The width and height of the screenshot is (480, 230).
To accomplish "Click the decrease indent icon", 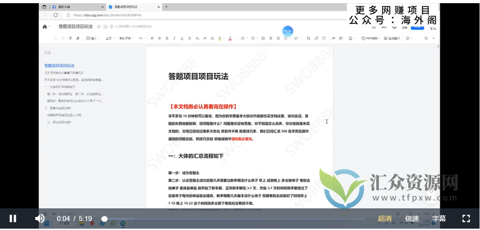I will click(270, 38).
